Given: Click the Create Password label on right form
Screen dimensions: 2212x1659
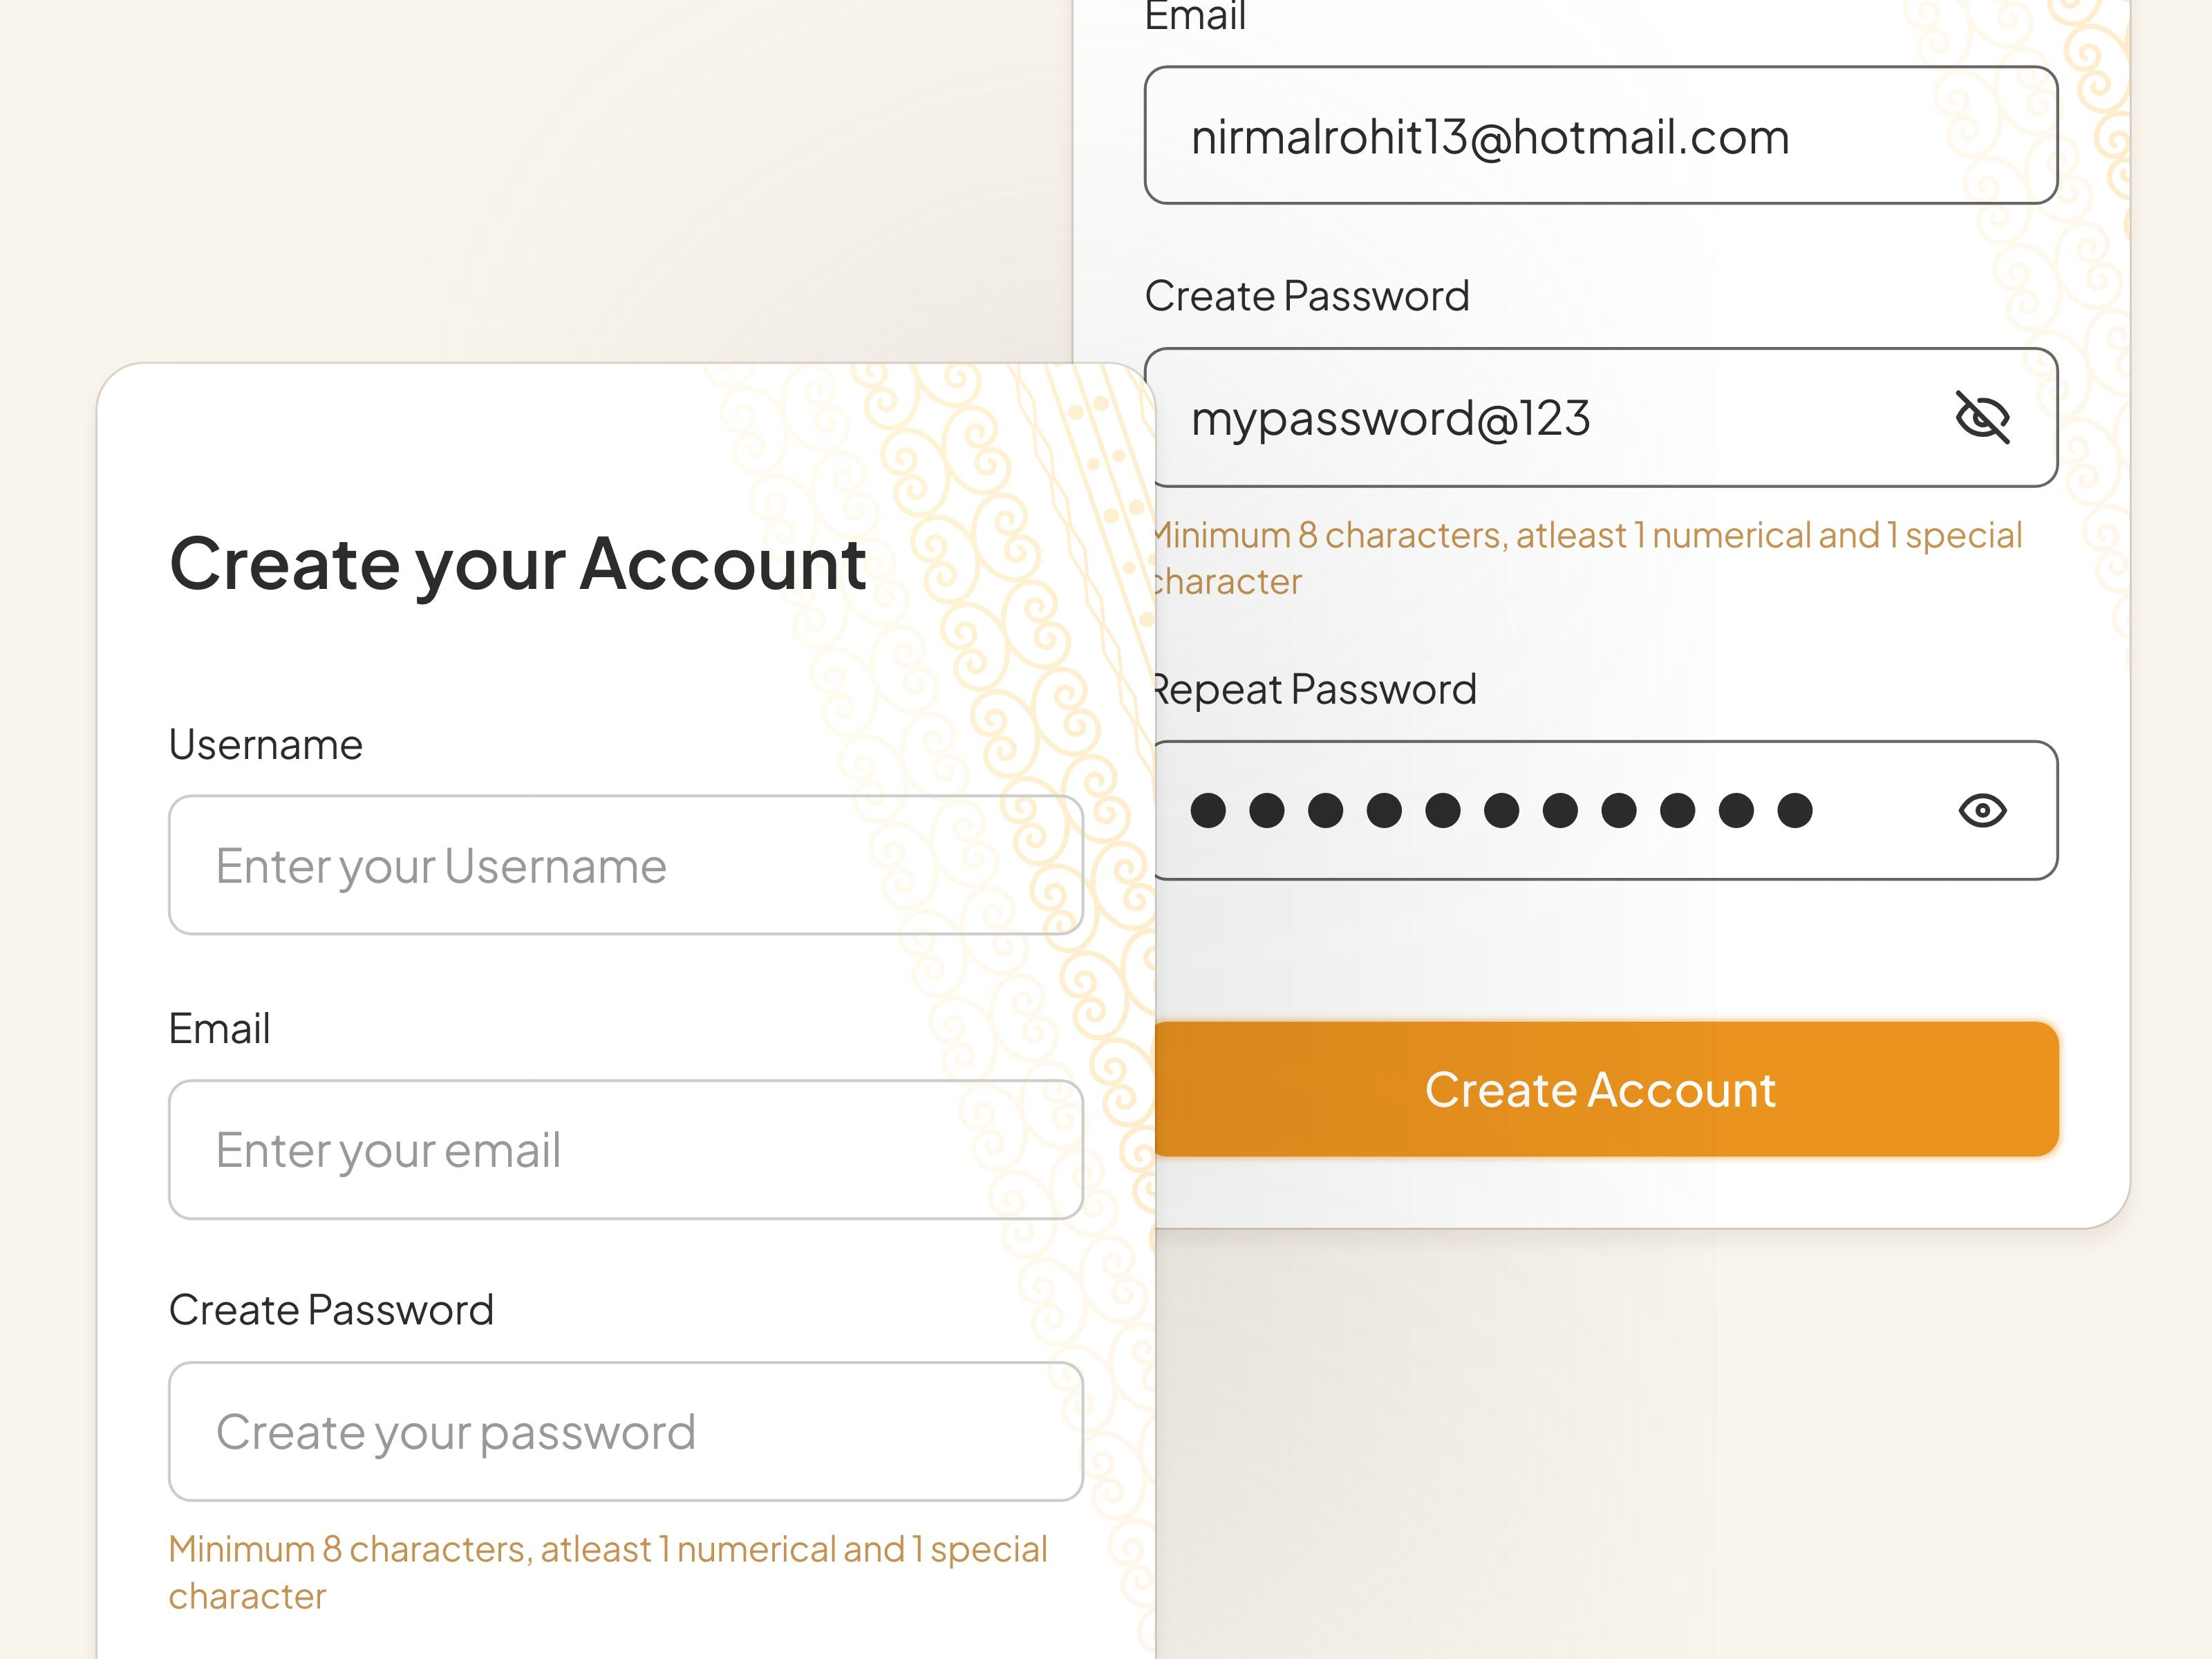Looking at the screenshot, I should point(1306,295).
